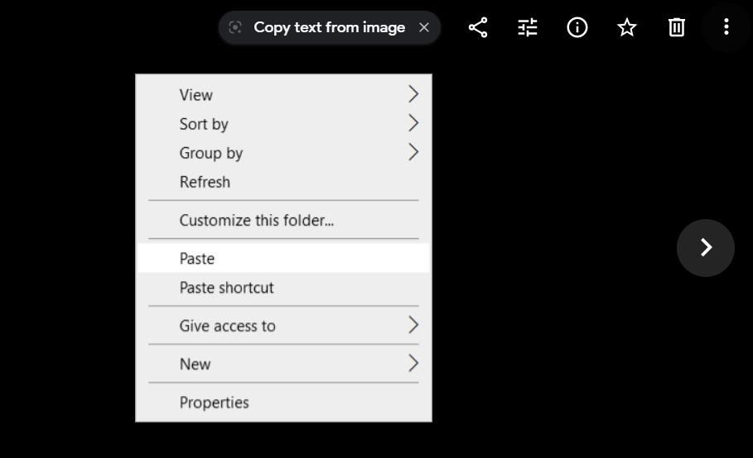Delete photo using trash icon

click(x=677, y=27)
